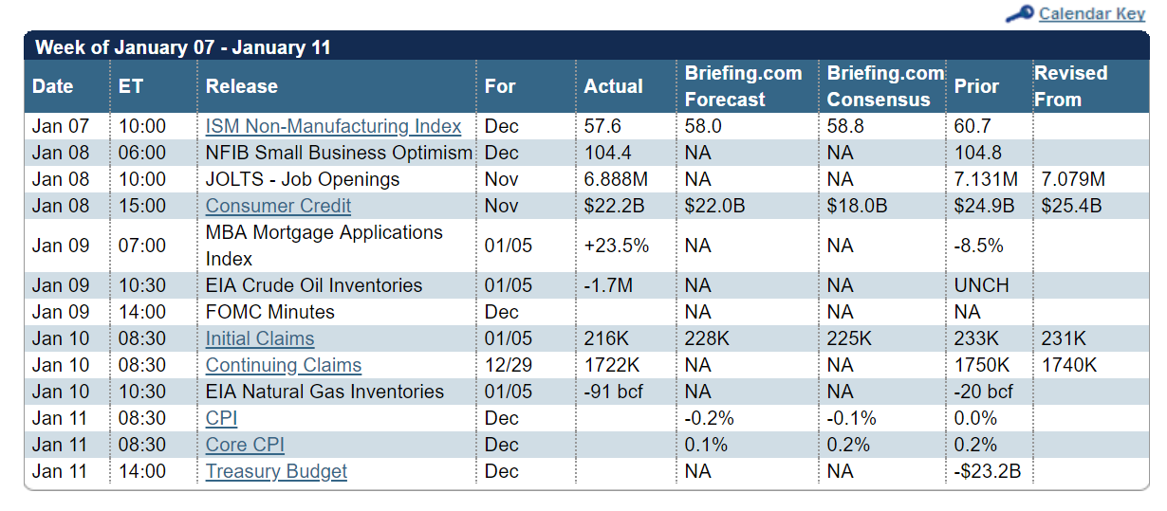This screenshot has height=511, width=1167.
Task: Click the Briefing.com Forecast column header
Action: [x=744, y=86]
